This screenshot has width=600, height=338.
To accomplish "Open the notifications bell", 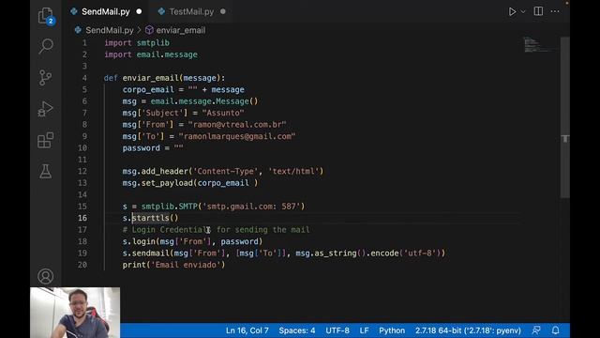I will [556, 330].
